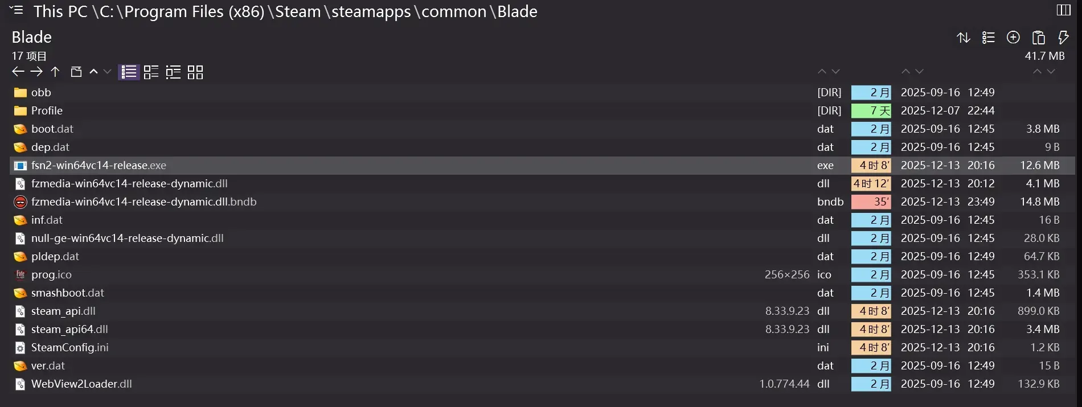This screenshot has height=407, width=1082.
Task: Open the lightning bolt quick actions icon
Action: point(1063,38)
